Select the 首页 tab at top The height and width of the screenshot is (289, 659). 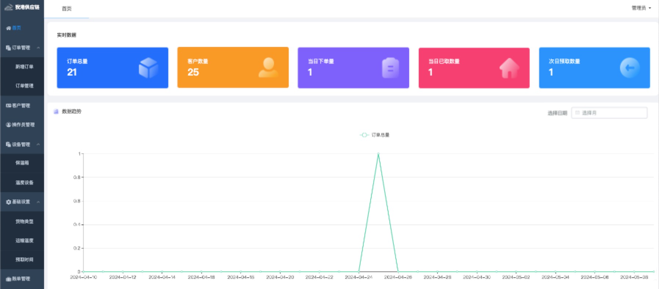66,8
